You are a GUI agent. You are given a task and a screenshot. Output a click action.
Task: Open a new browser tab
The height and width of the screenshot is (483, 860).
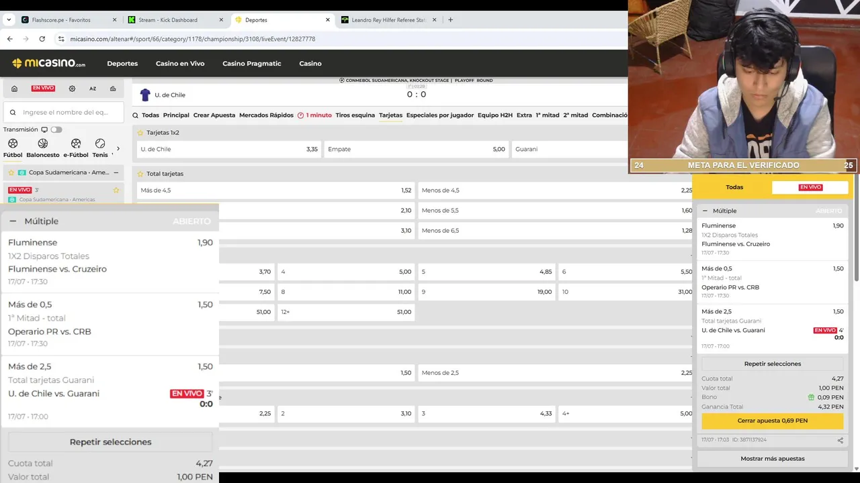pyautogui.click(x=450, y=20)
